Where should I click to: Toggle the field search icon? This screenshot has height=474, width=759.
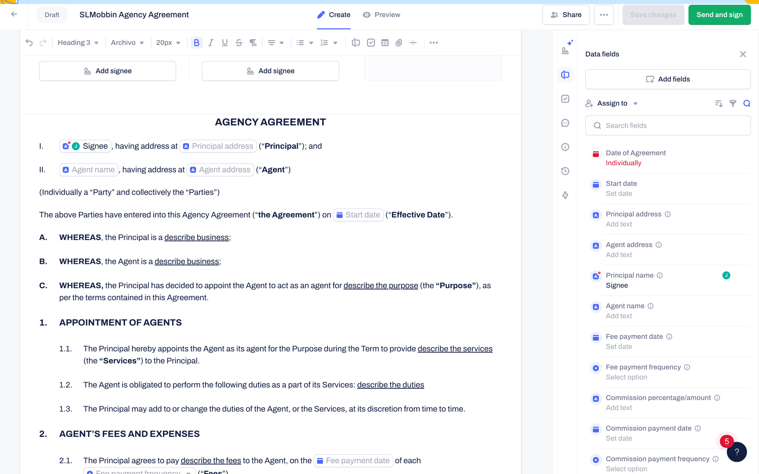point(747,103)
